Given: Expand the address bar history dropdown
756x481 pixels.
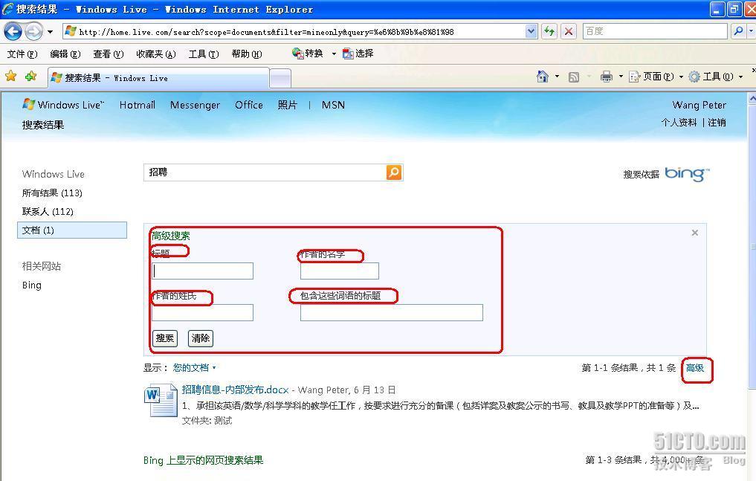Looking at the screenshot, I should pyautogui.click(x=531, y=32).
